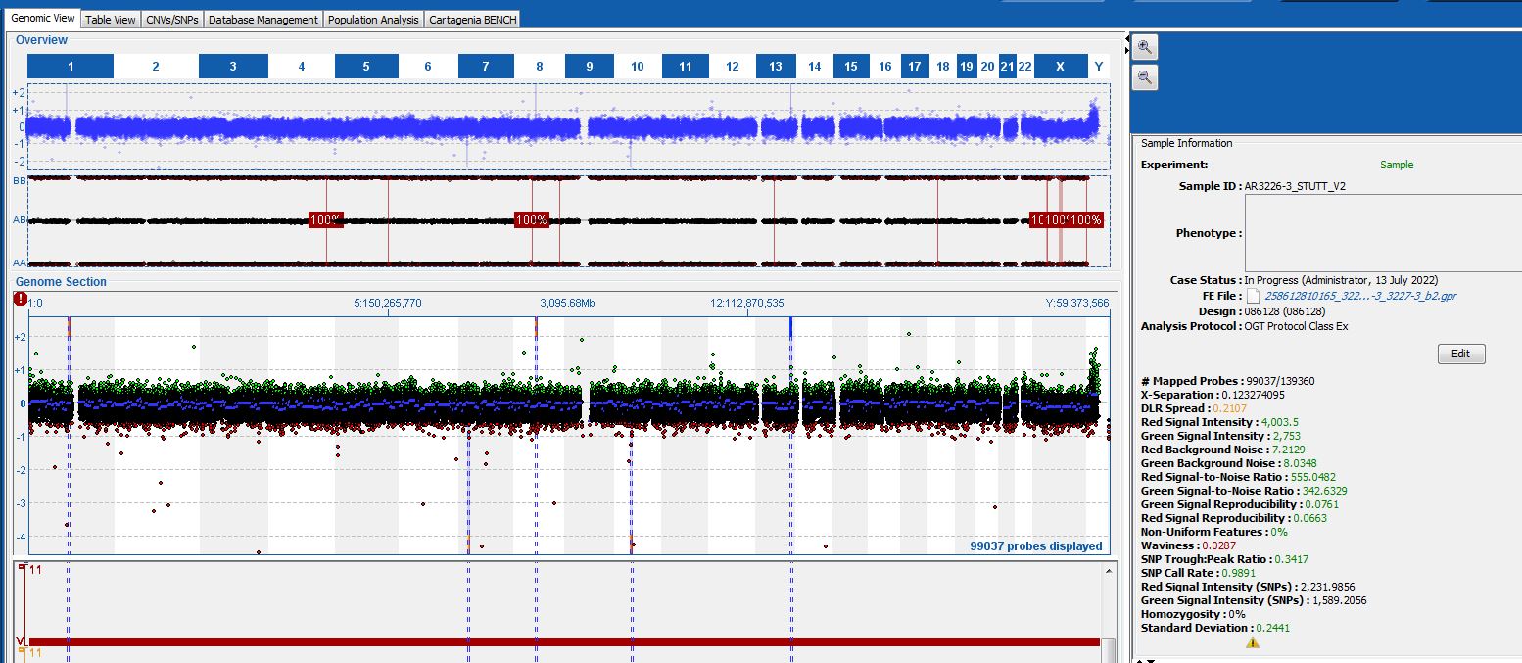
Task: Select chromosome 1 in the Overview
Action: tap(71, 67)
